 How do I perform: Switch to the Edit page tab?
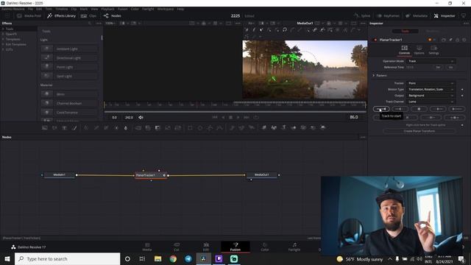(x=206, y=247)
